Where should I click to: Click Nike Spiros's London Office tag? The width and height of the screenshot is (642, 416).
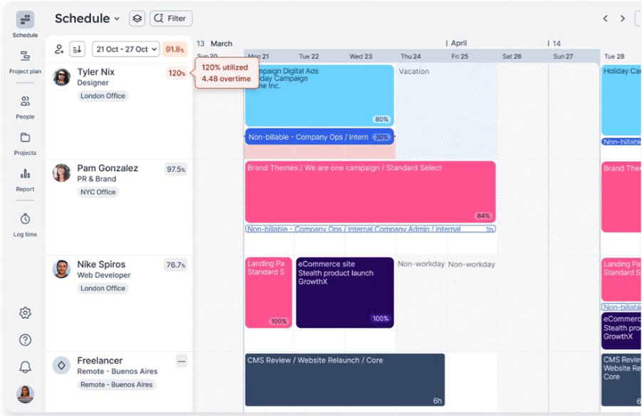(103, 288)
